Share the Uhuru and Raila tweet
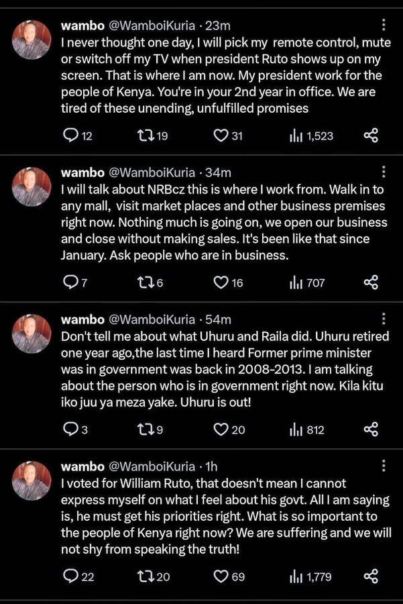This screenshot has width=403, height=604. point(371,430)
